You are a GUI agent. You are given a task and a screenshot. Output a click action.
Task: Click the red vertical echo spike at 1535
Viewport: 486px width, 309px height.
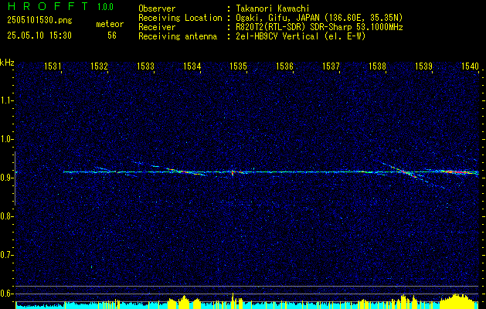[233, 172]
